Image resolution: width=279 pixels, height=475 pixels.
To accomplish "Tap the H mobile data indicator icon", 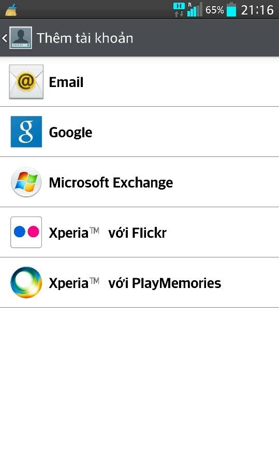I will coord(179,9).
